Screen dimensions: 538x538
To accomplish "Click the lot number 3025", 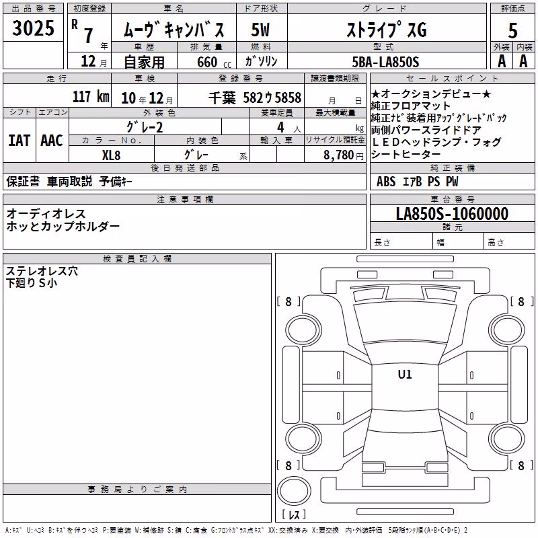I will pos(33,28).
